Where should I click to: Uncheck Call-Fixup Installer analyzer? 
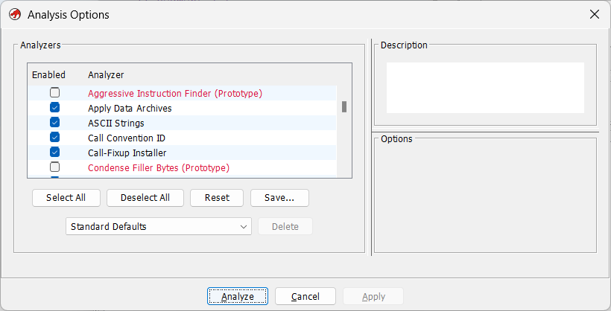pos(54,153)
